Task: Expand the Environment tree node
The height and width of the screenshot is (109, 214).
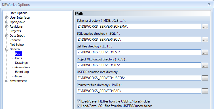Action: tap(7, 81)
